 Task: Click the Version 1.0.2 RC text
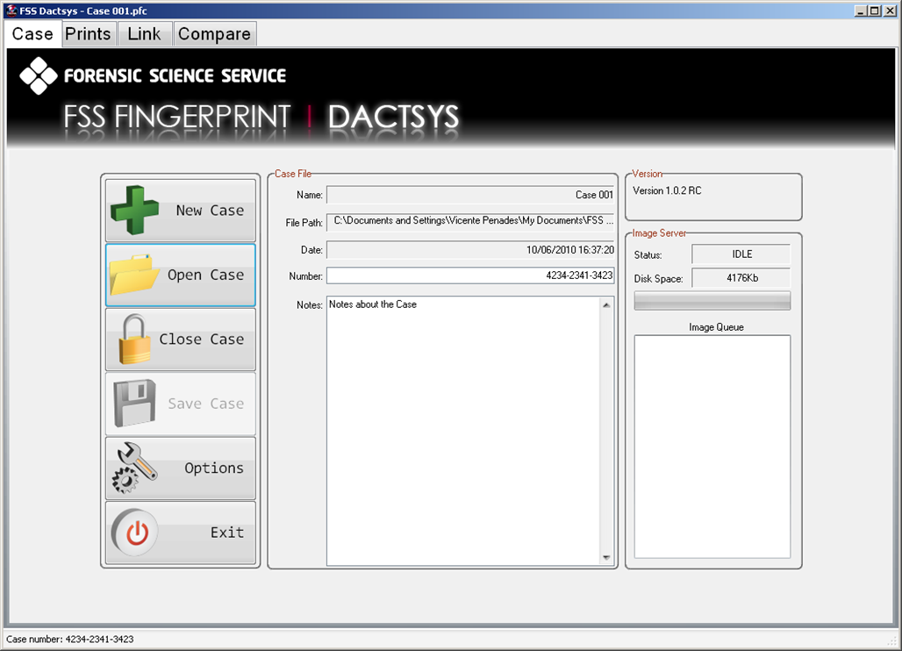click(668, 190)
